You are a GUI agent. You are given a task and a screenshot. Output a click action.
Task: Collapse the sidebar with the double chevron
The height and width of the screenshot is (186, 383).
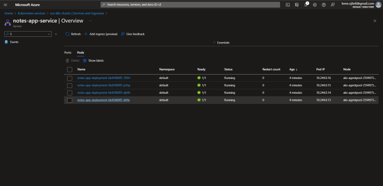[x=56, y=34]
